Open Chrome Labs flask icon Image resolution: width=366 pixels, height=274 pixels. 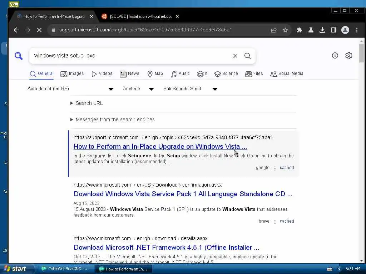click(x=311, y=30)
